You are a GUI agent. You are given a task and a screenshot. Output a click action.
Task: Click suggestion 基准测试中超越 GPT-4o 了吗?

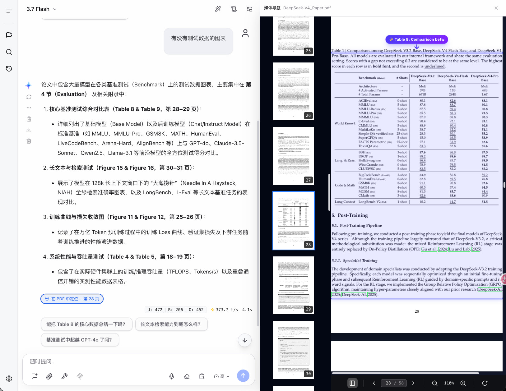[80, 340]
